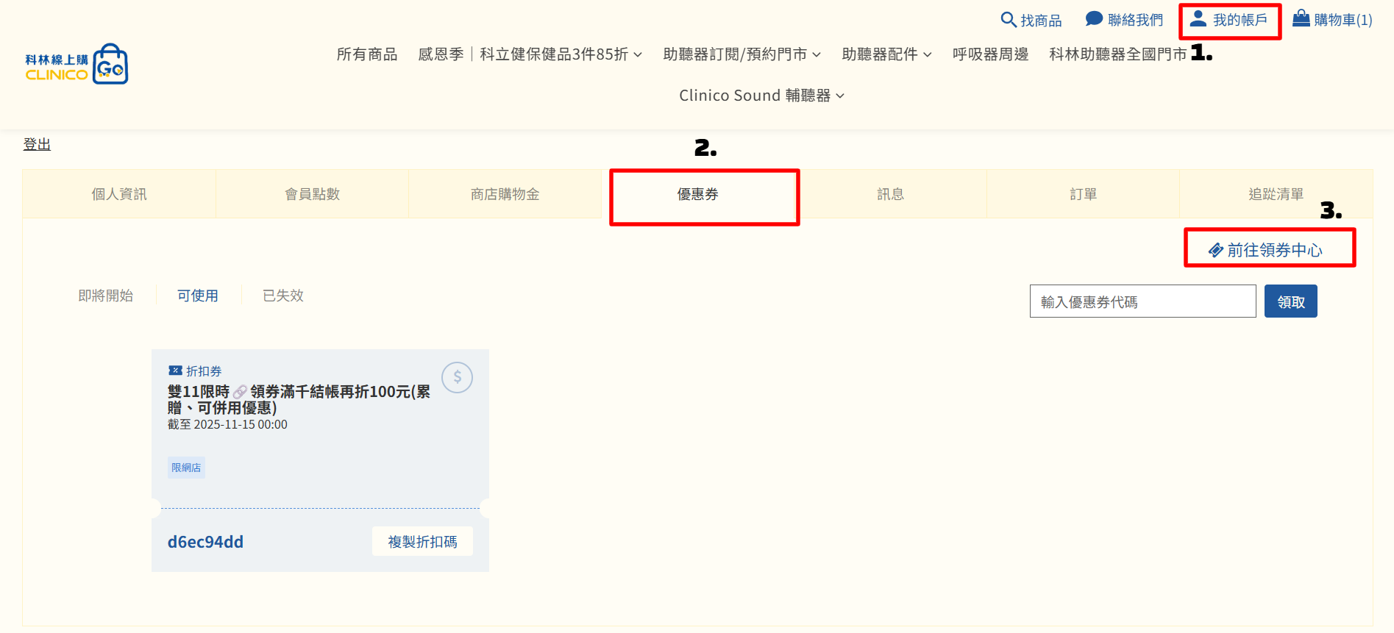Expand the Clinico Sound 輔聽器 dropdown menu
Screen dimensions: 1394x633
tap(762, 96)
